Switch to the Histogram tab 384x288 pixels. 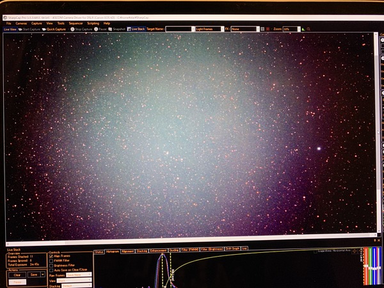(x=113, y=252)
